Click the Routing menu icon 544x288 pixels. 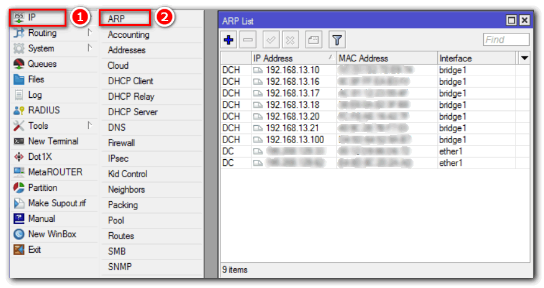[x=19, y=33]
